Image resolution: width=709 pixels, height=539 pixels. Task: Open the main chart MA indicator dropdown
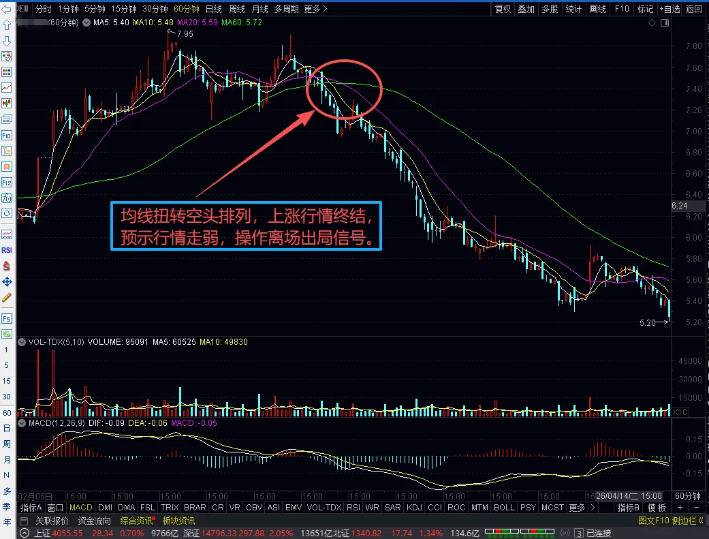[x=86, y=22]
